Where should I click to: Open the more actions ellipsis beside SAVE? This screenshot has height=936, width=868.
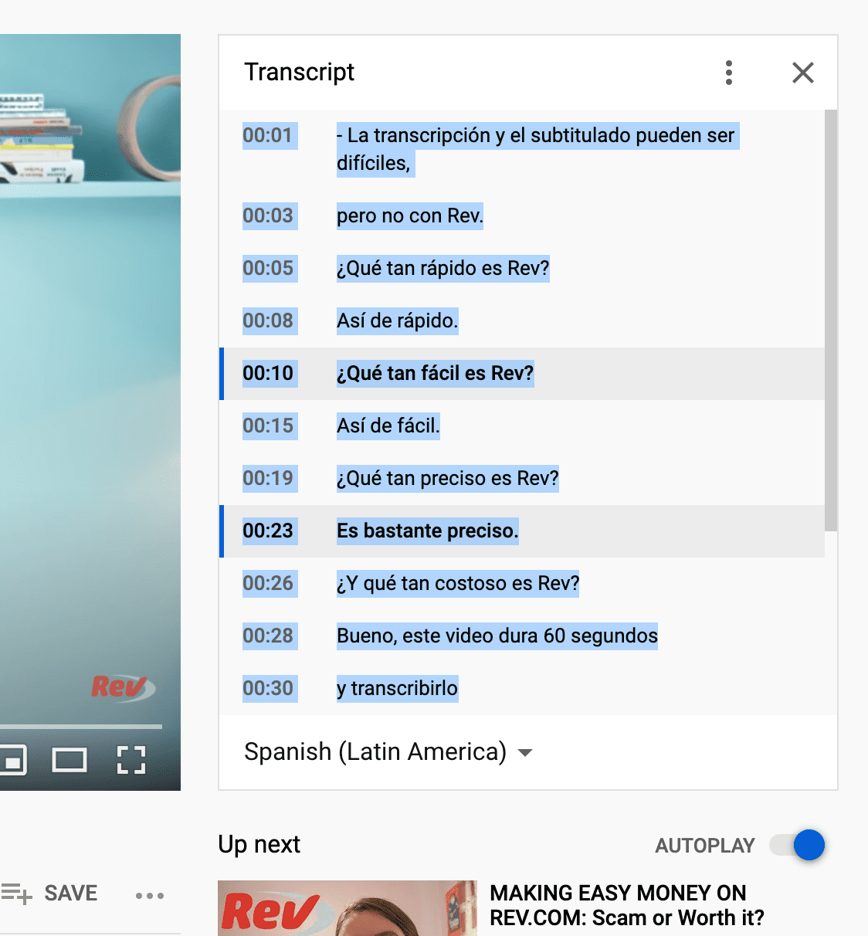point(150,895)
